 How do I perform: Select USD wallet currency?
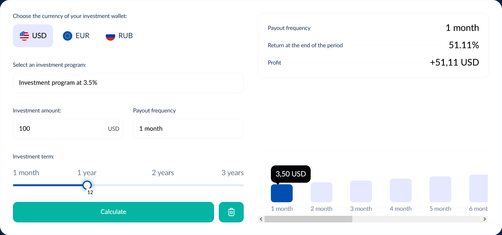click(x=33, y=36)
